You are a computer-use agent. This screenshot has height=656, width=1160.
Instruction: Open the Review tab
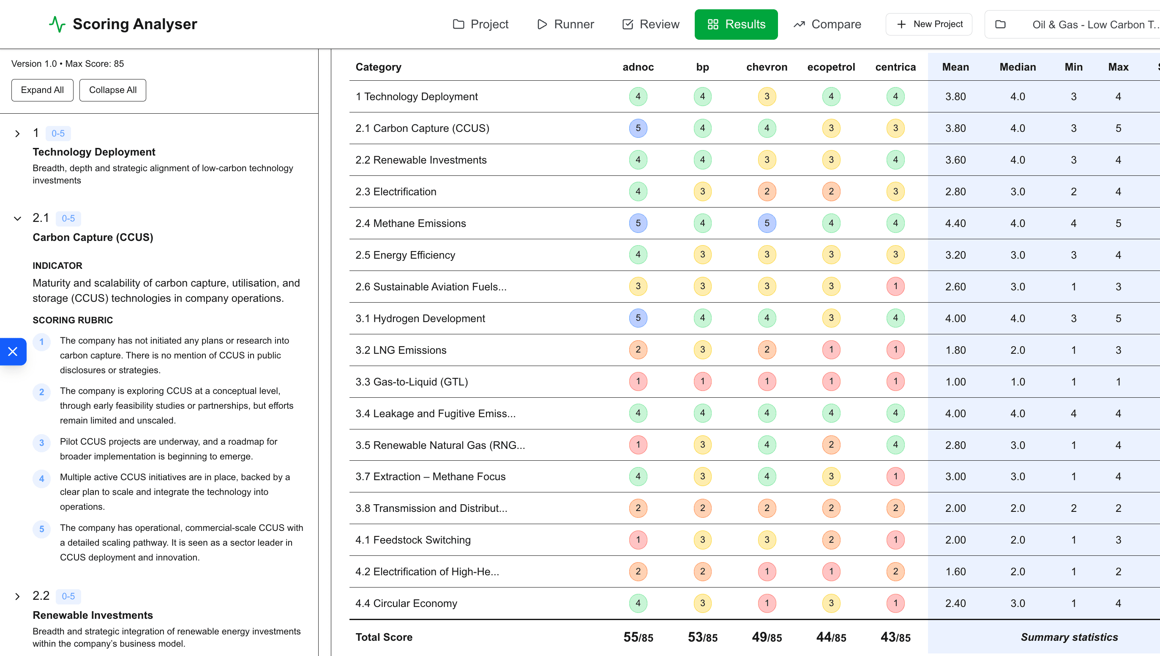pos(650,25)
